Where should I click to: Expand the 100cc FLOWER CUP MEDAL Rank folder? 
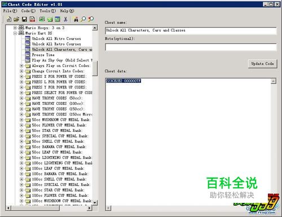(21, 196)
